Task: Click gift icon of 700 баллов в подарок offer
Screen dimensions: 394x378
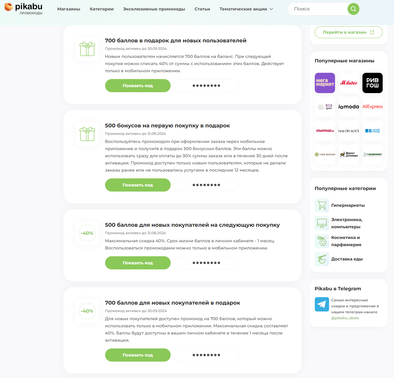Action: 87,49
